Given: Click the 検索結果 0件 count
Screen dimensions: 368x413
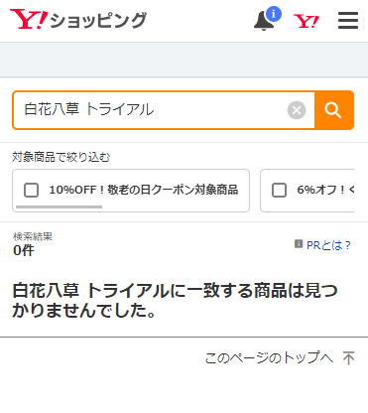Looking at the screenshot, I should click(x=33, y=244).
